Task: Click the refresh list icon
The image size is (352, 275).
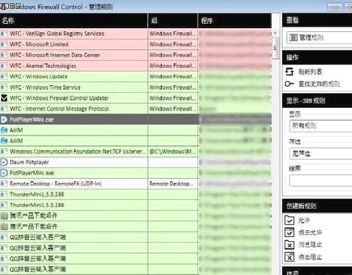Action: coord(289,72)
